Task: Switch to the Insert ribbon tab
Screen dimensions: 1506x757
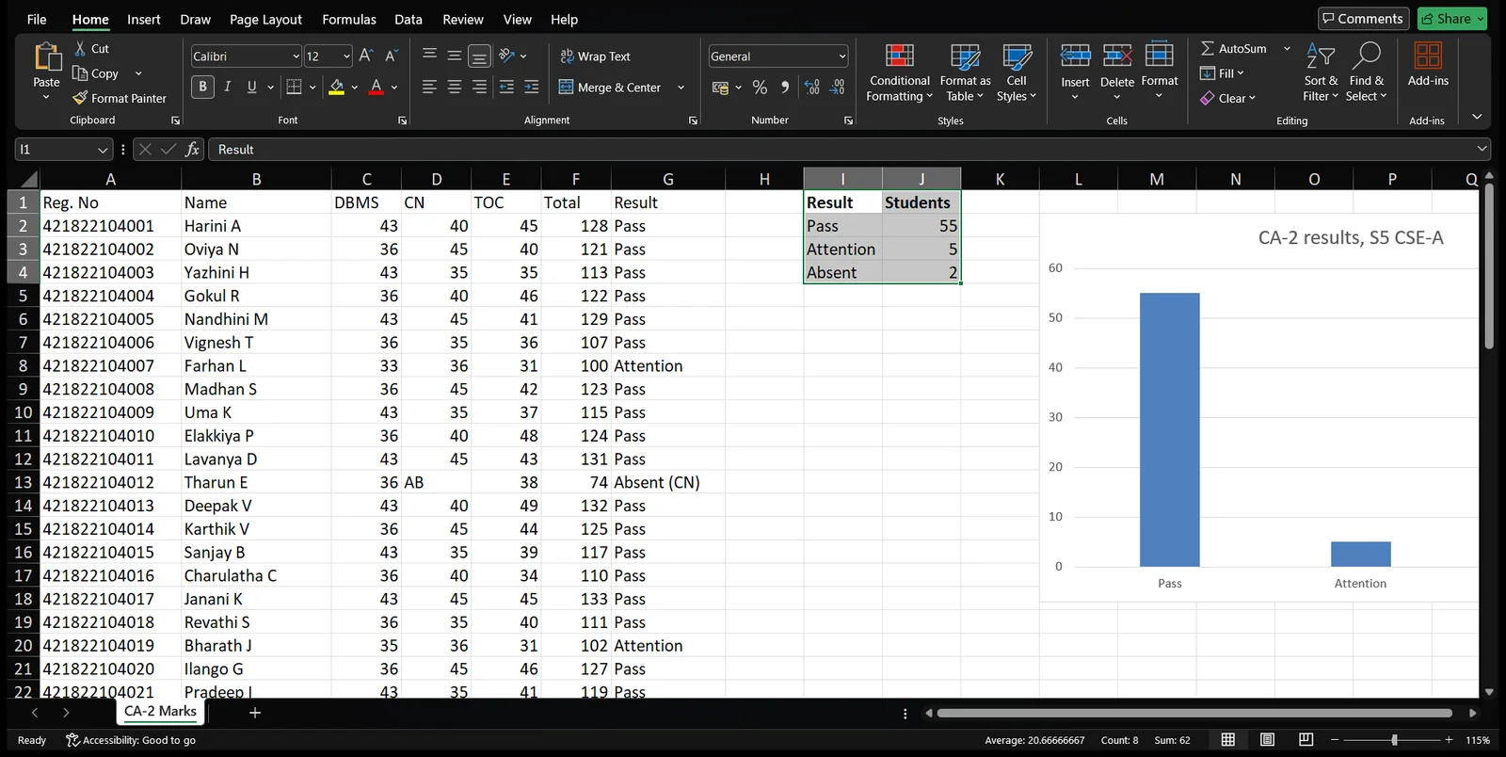Action: (144, 19)
